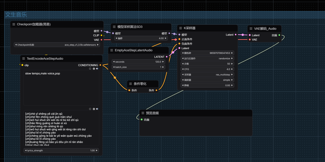Click the tags text box with slow tempo,male voice,pop
Image resolution: width=325 pixels, height=162 pixels.
point(61,88)
